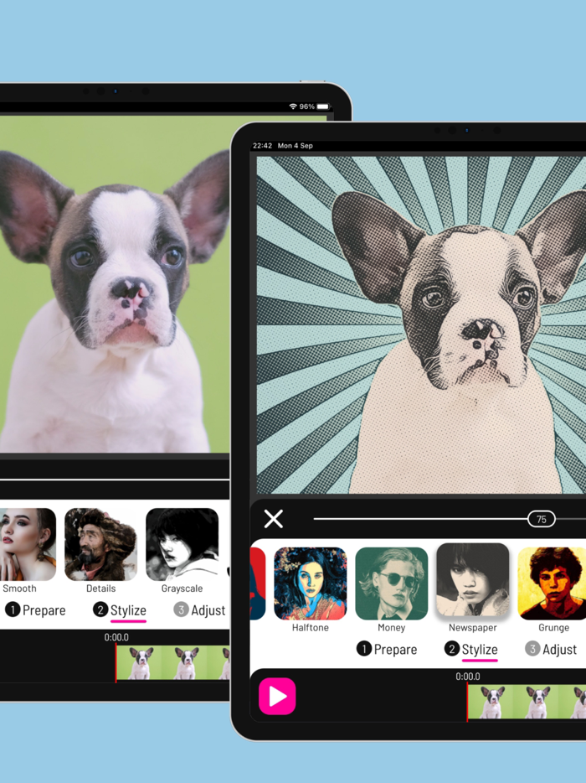Image resolution: width=586 pixels, height=783 pixels.
Task: Click the 22:42 clock on front iPad
Action: pos(262,146)
